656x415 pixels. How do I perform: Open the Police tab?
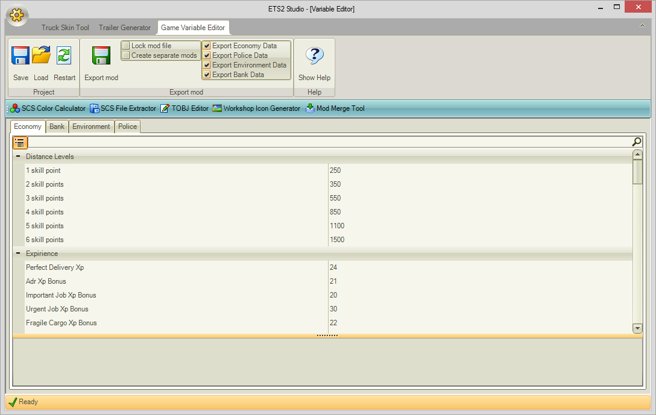128,126
